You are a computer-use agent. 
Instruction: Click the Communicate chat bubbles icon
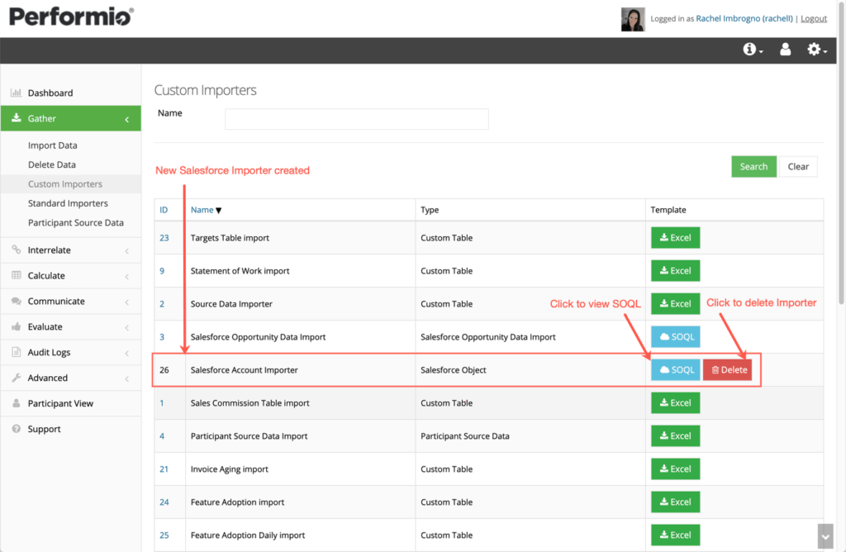pos(17,301)
